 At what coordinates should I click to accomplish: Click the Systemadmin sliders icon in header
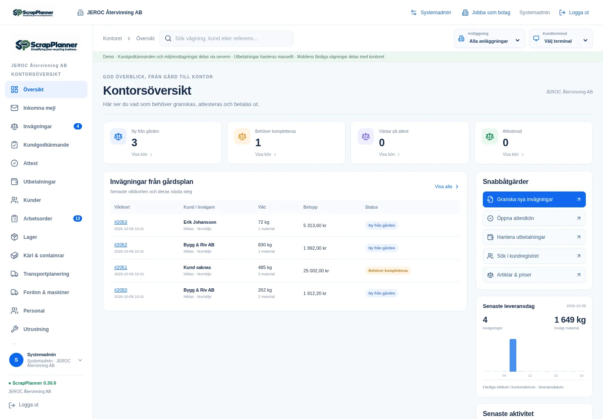click(414, 13)
